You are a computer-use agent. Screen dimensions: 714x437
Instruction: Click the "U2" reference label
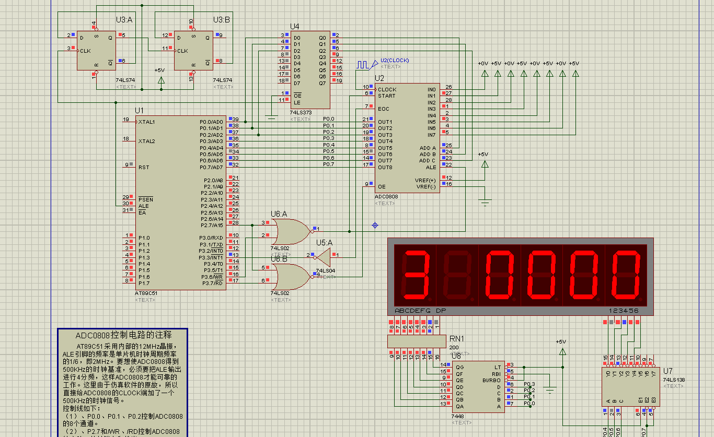click(379, 78)
